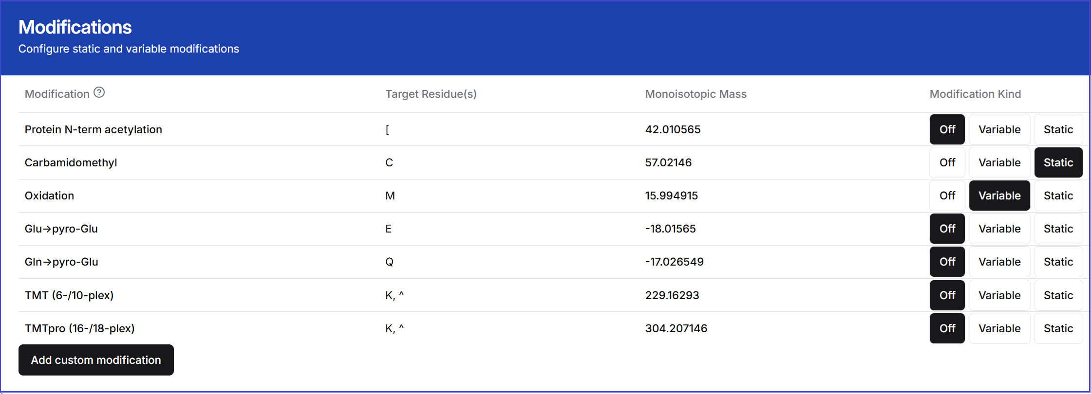
Task: Set Oxidation to Static
Action: coord(1058,196)
